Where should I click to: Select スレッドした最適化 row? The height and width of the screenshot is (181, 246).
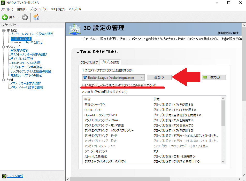pos(152,156)
